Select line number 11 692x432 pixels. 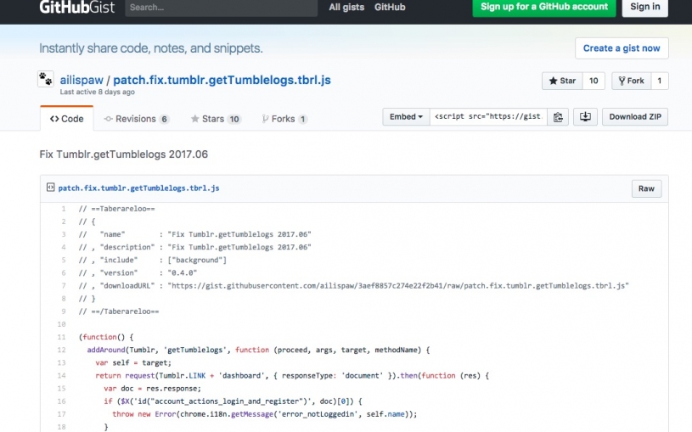click(x=62, y=337)
